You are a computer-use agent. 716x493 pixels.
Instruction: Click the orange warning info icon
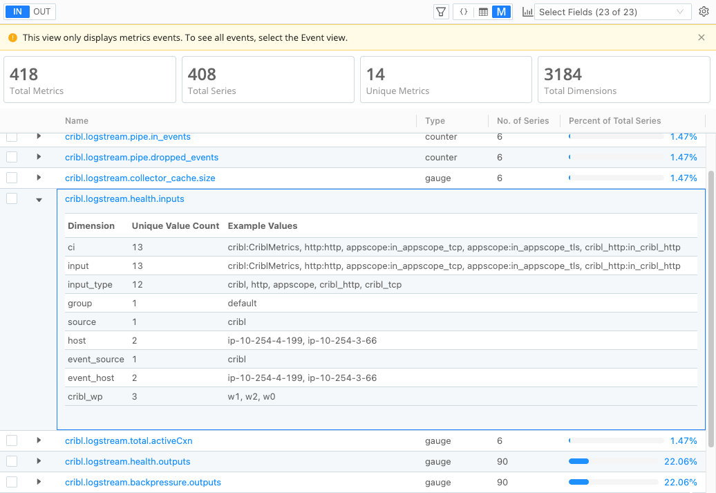click(12, 37)
